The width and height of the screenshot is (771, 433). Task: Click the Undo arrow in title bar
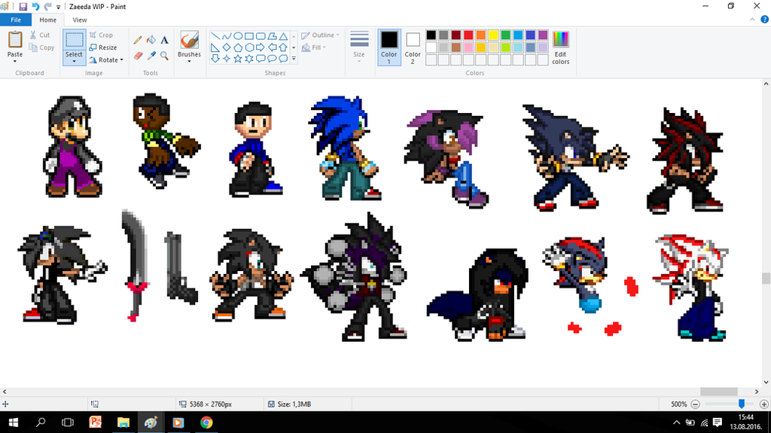(35, 7)
